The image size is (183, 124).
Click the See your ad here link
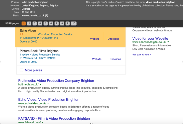tap(141, 54)
